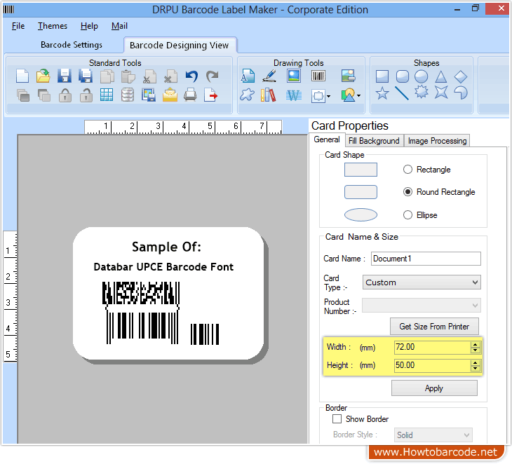Click the email envelope icon
The image size is (512, 464).
click(170, 95)
